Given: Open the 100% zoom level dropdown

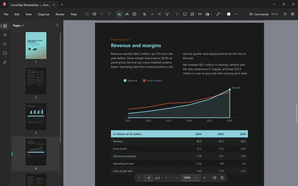Looking at the screenshot, I should point(190,178).
